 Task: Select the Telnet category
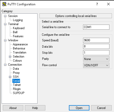pyautogui.click(x=17, y=85)
